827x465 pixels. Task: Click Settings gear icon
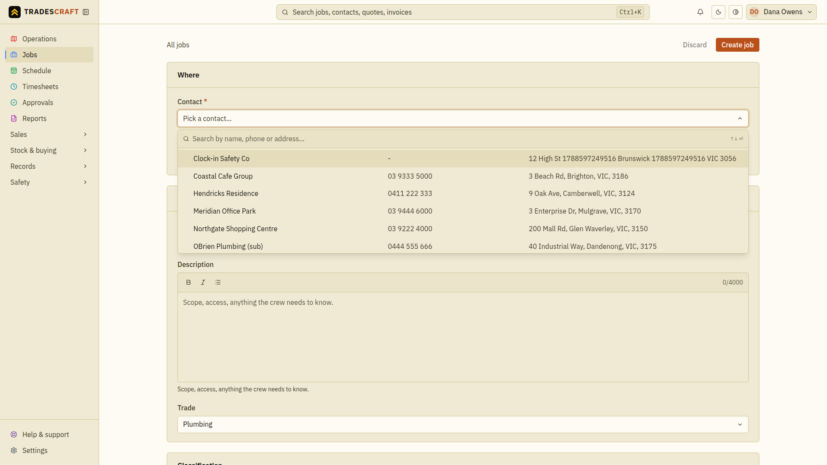pos(14,450)
